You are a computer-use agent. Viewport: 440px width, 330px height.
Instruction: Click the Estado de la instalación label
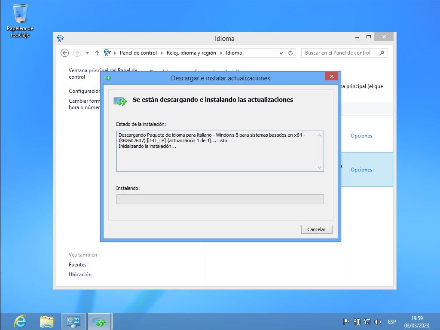point(141,124)
